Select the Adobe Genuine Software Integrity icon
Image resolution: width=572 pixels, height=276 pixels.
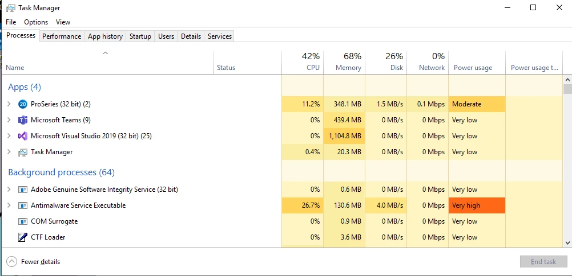point(23,190)
